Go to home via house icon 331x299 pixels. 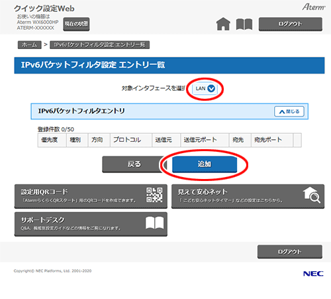[223, 24]
